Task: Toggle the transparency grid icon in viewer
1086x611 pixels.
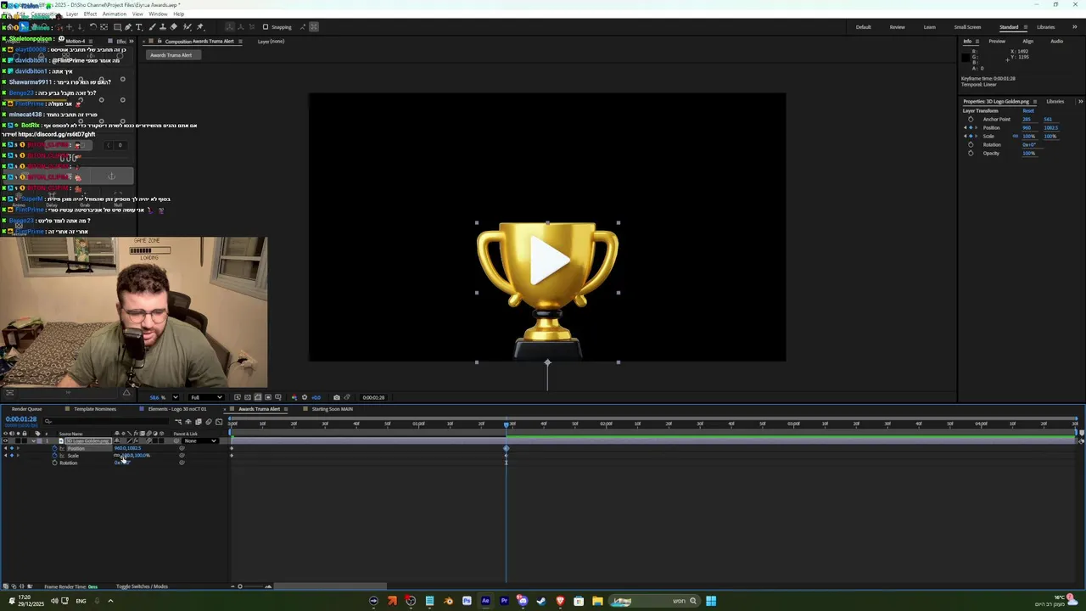Action: 248,397
